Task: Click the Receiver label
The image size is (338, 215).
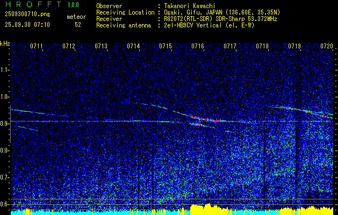Action: (x=109, y=19)
